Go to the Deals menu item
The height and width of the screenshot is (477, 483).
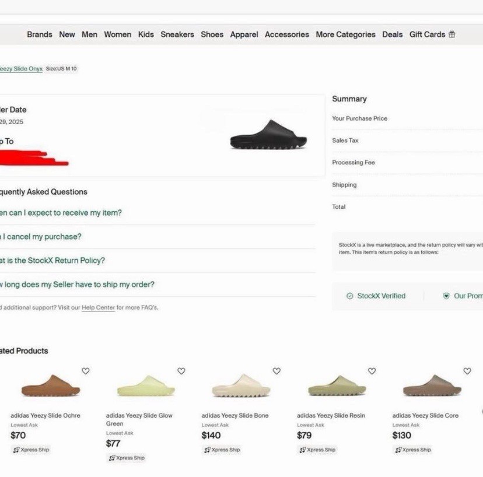pos(392,34)
